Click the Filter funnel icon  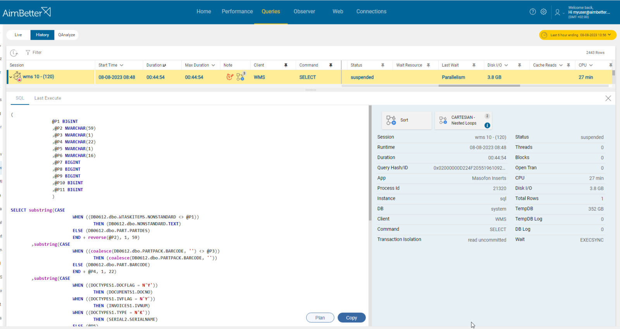pyautogui.click(x=28, y=53)
